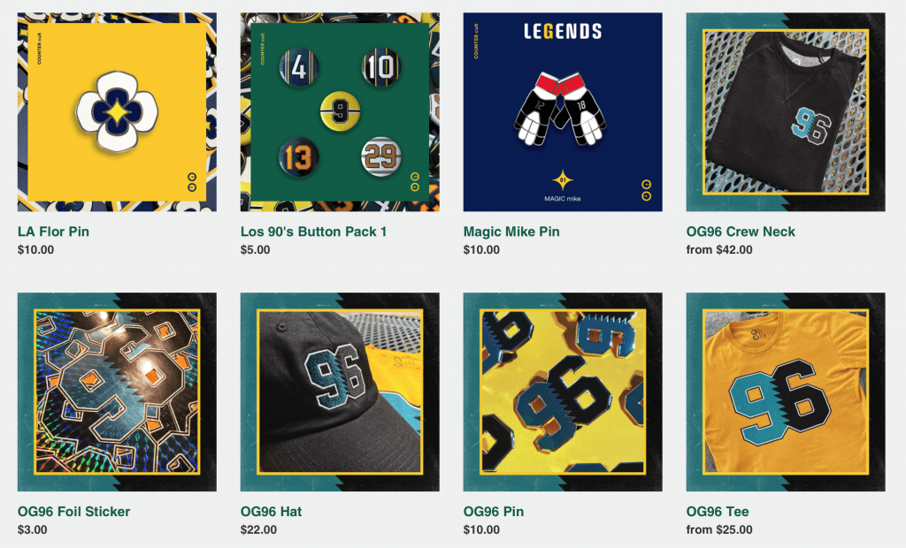Click the OG96 Pin title link
Screen dimensions: 906x548
click(x=494, y=512)
